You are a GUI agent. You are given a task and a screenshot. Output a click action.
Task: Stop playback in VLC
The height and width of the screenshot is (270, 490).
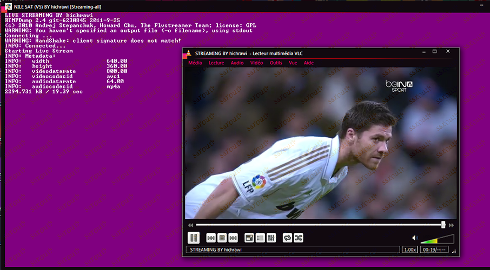pos(222,238)
